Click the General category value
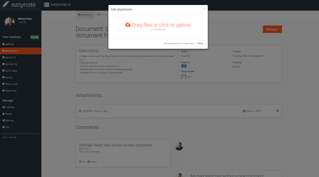 pyautogui.click(x=236, y=67)
